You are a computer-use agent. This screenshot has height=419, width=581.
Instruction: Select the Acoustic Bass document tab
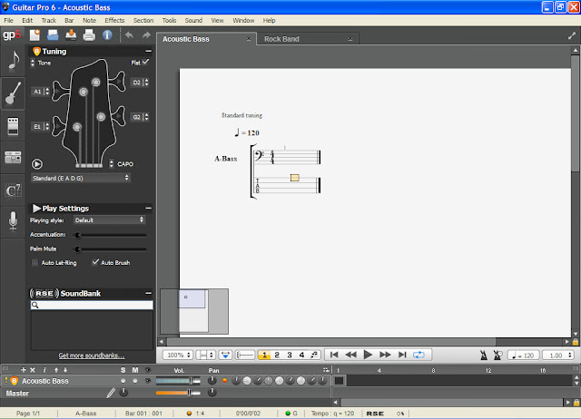click(x=206, y=39)
